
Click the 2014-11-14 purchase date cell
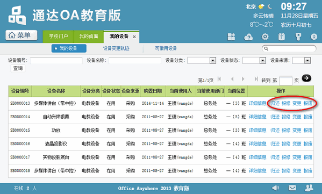pyautogui.click(x=153, y=103)
